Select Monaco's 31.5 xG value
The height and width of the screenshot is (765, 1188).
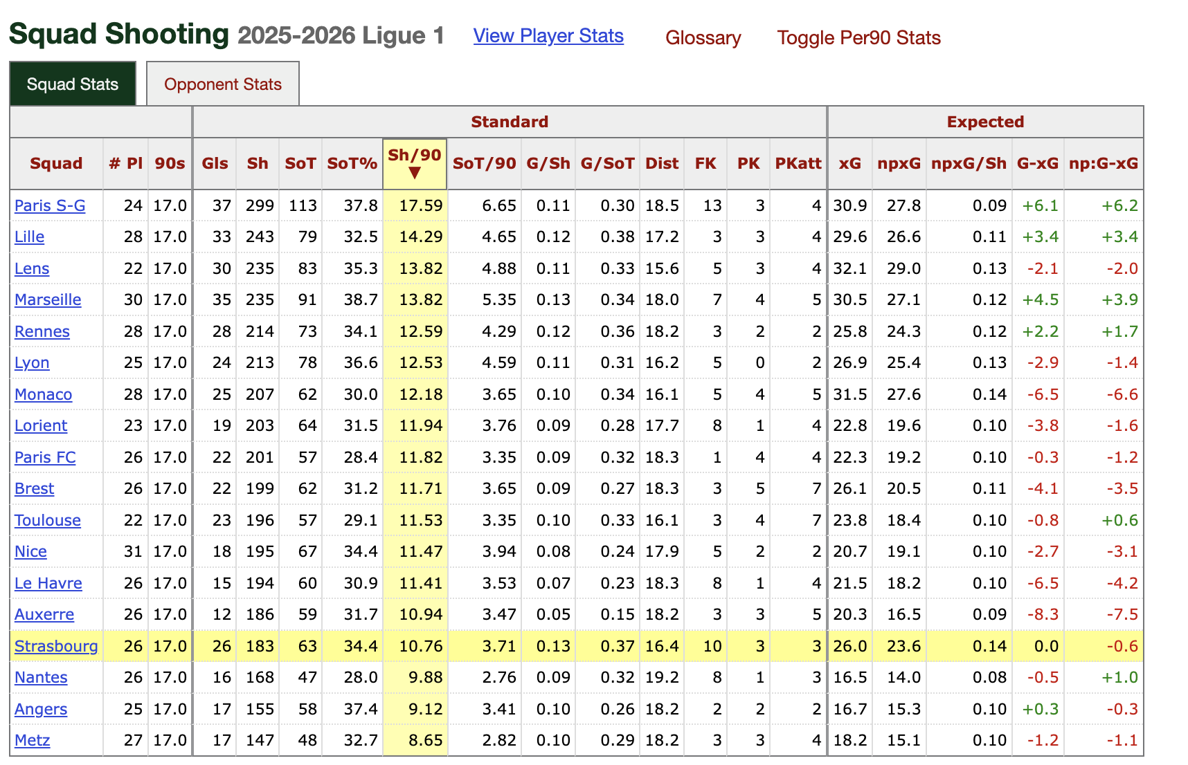(850, 394)
